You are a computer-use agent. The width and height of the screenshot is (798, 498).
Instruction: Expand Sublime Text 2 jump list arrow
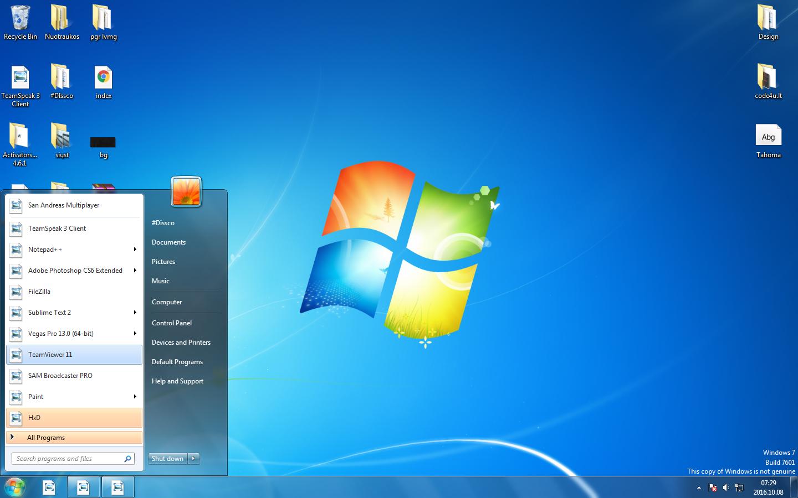tap(135, 313)
